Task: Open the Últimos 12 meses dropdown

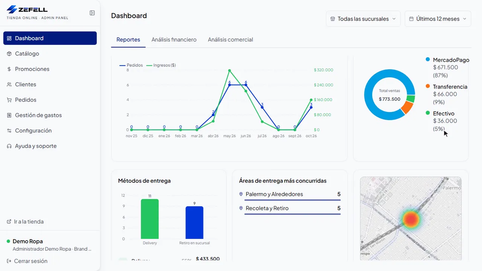Action: tap(438, 19)
